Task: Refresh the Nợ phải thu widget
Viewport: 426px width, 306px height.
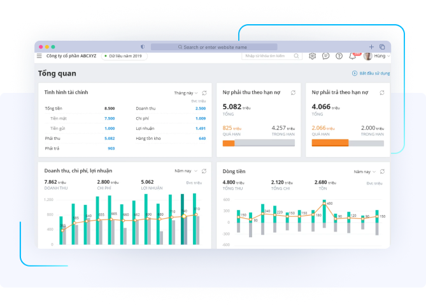Action: pos(293,93)
